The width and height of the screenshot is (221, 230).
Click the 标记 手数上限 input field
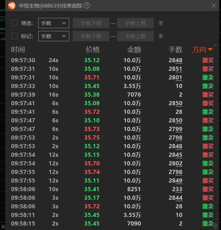(x=135, y=36)
